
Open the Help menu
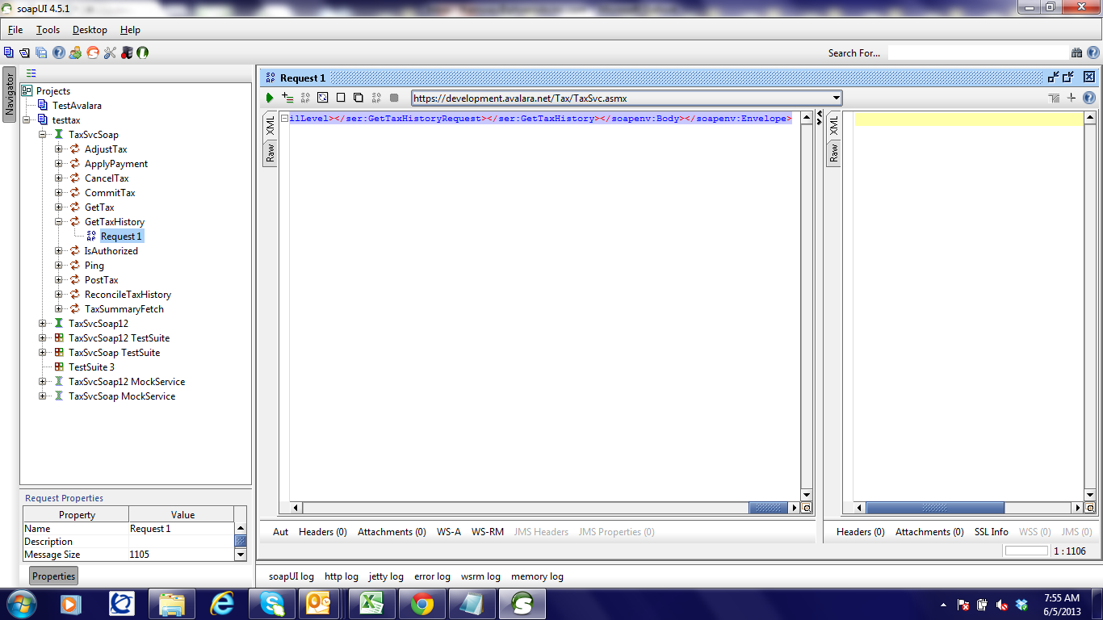tap(130, 30)
